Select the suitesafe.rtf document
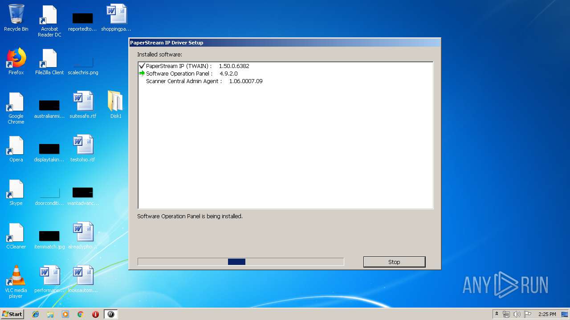The image size is (570, 320). click(83, 105)
